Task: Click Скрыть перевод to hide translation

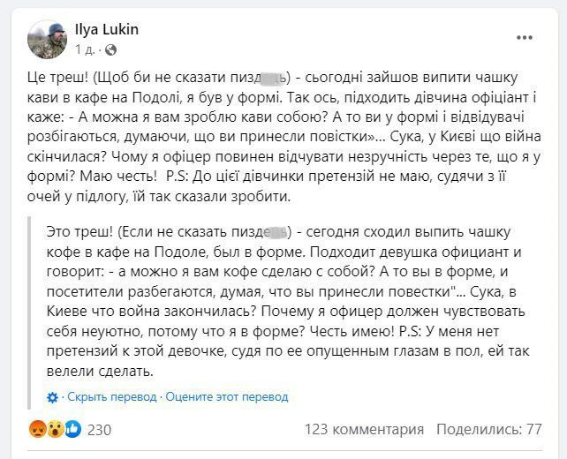Action: [x=112, y=397]
